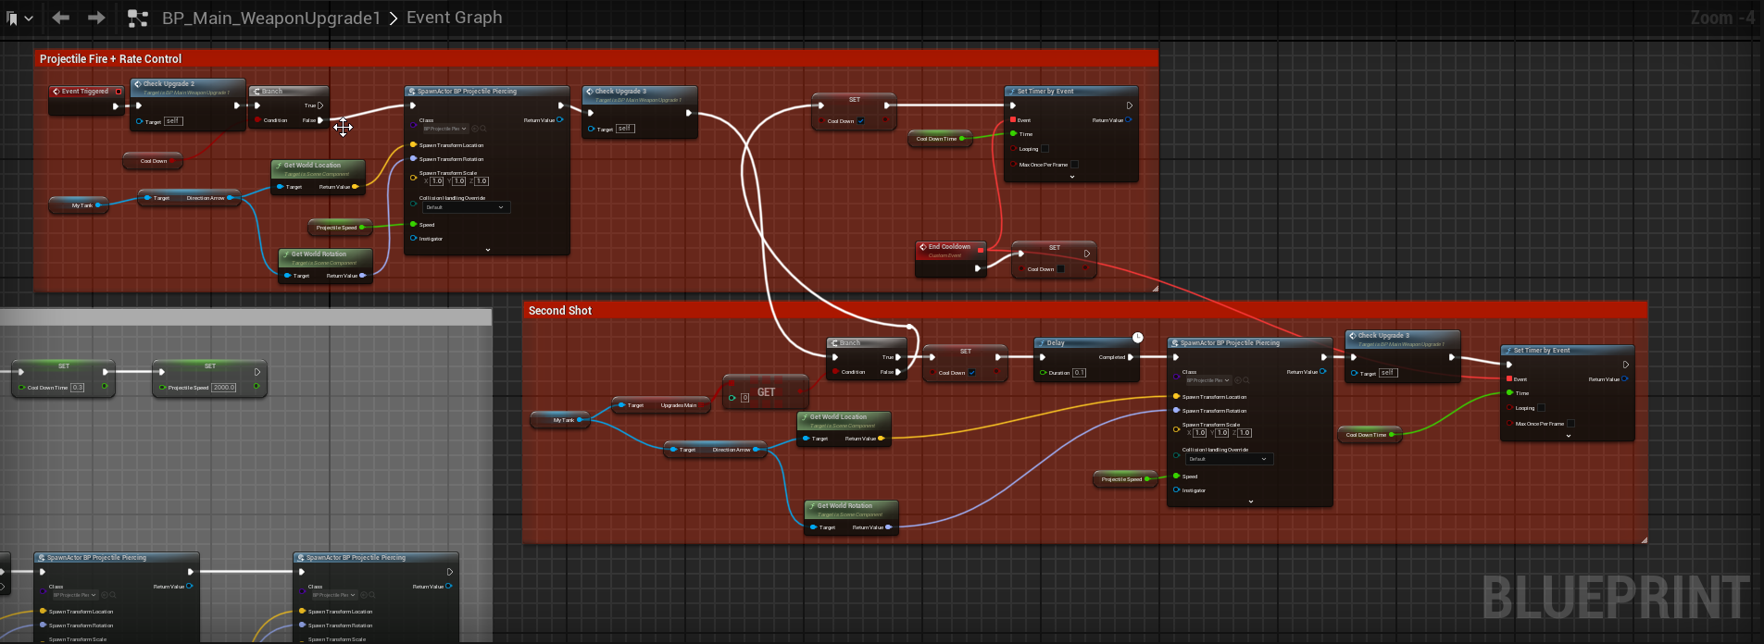Click reroute knot above the Second Shot Branch

pyautogui.click(x=910, y=327)
